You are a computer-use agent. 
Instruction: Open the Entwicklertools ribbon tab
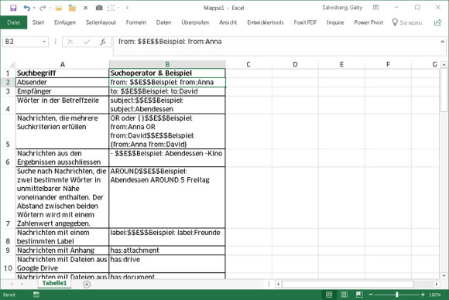266,22
